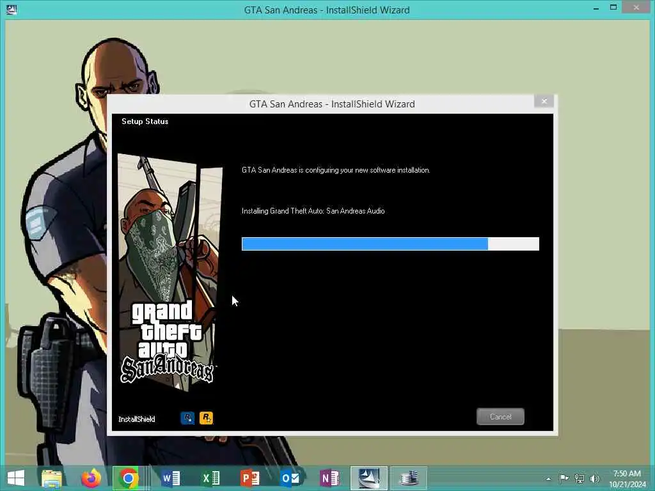Click 'Installing Grand Theft Auto: San Andreas Audio' text
The width and height of the screenshot is (655, 491).
pos(313,211)
